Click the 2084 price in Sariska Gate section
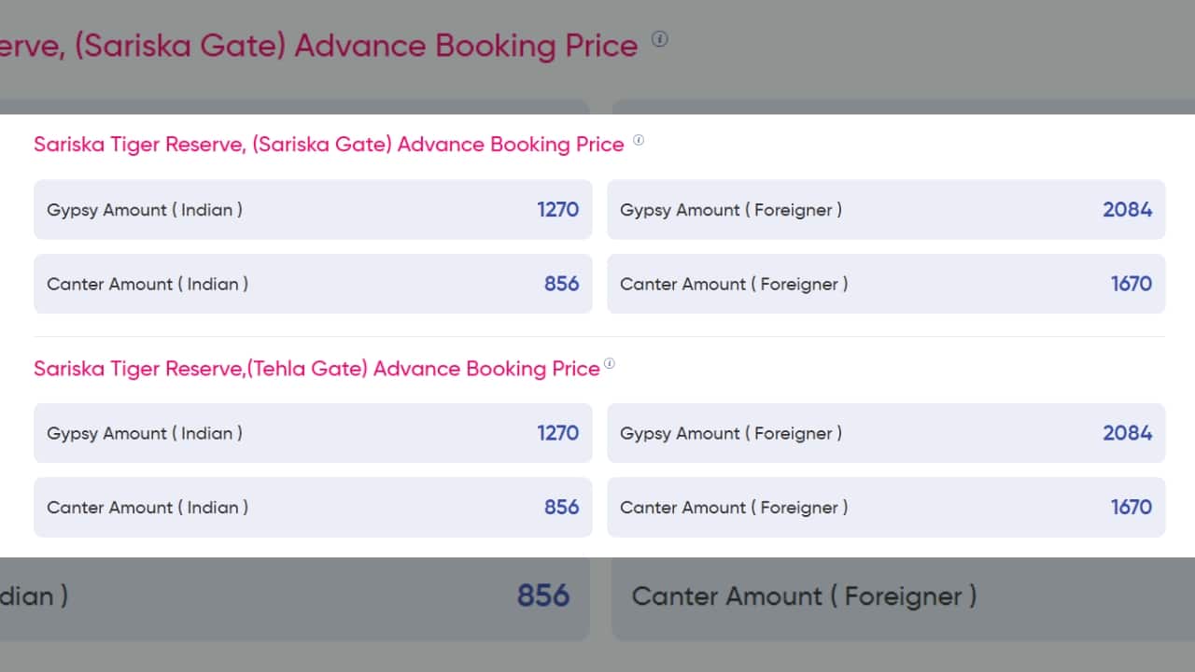This screenshot has height=672, width=1195. pos(1127,210)
